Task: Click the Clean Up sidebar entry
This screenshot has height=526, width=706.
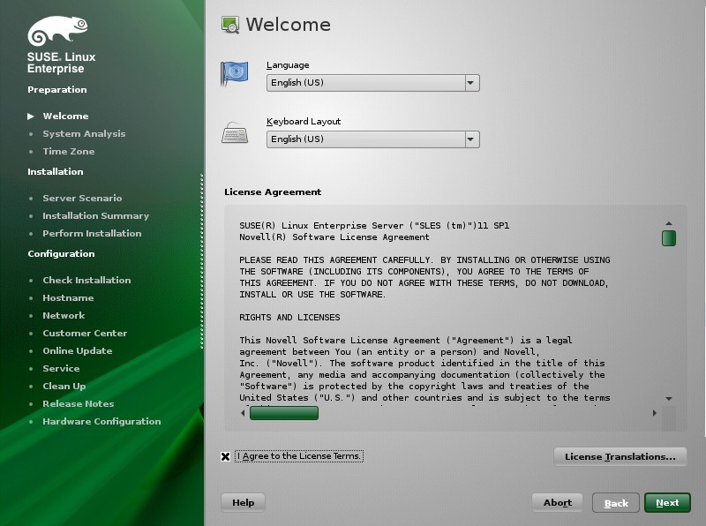Action: tap(64, 386)
